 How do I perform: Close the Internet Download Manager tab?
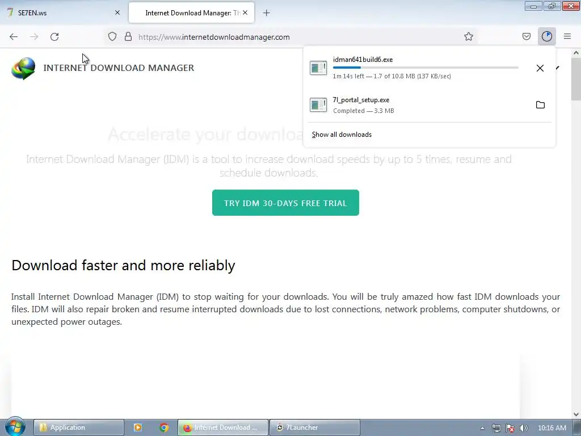245,12
